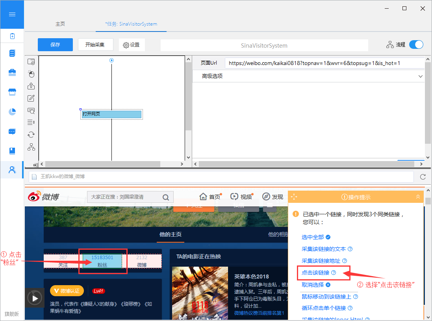Screen dimensions: 432x321
Task: Click the 关注 count 387
Action: coord(63,257)
